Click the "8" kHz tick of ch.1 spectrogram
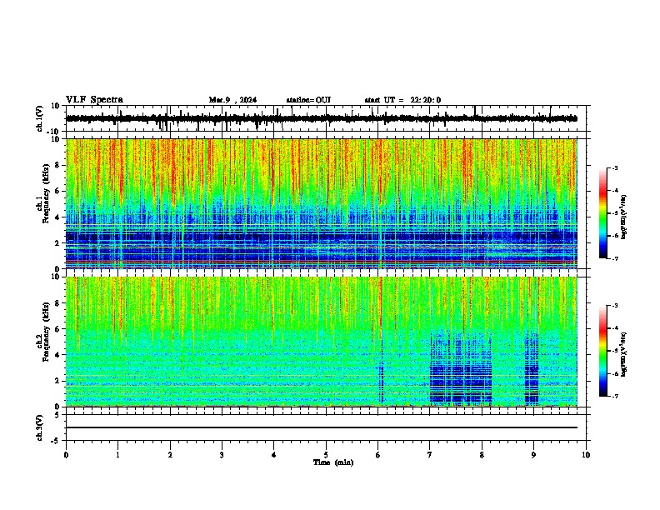The image size is (660, 510). tap(57, 165)
